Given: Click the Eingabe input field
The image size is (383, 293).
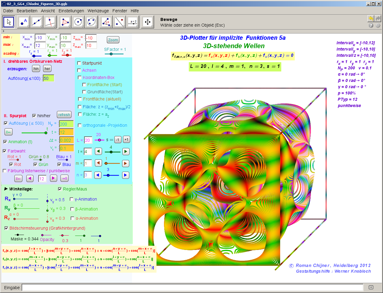Looking at the screenshot, I should [192, 287].
